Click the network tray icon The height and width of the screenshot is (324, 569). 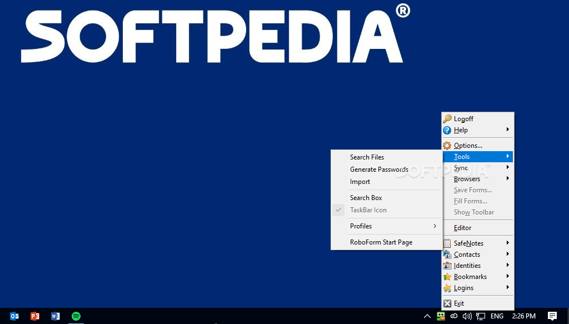click(x=481, y=316)
